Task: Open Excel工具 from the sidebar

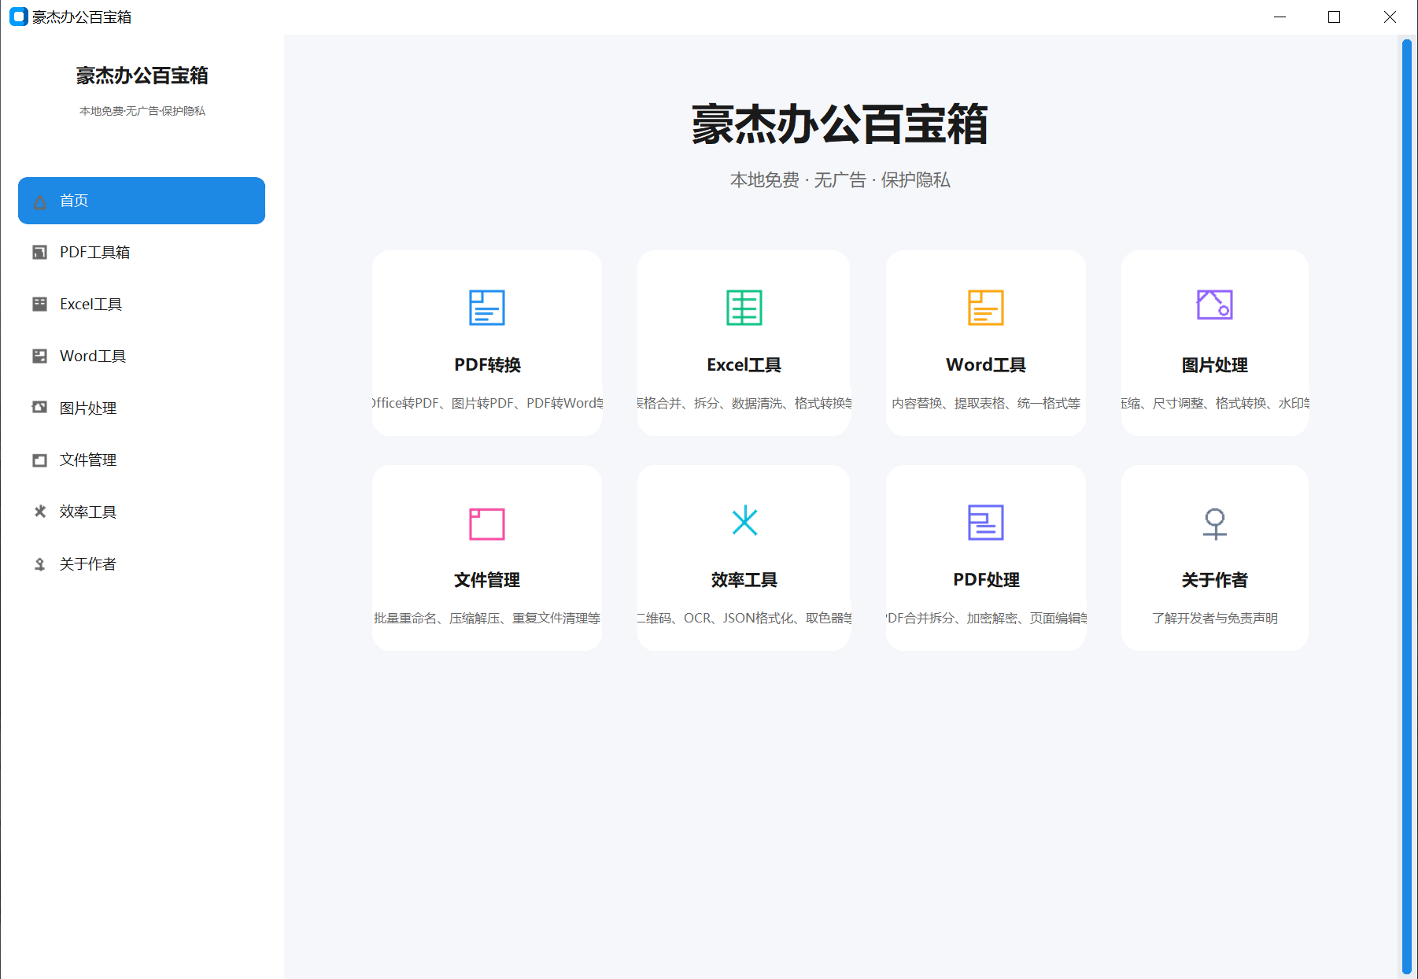Action: [x=142, y=305]
